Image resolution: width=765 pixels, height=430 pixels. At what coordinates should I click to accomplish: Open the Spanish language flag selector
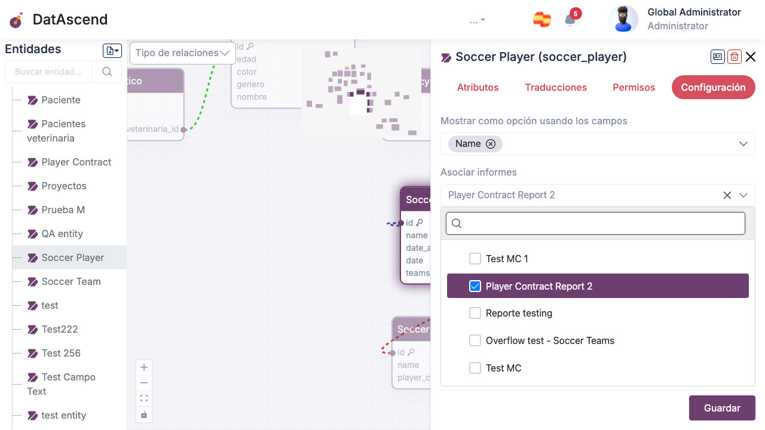pyautogui.click(x=542, y=20)
